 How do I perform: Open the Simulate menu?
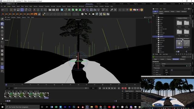point(59,6)
